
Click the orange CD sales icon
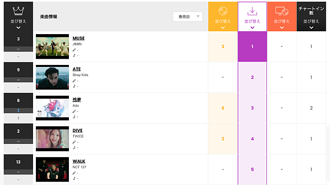[x=223, y=11]
